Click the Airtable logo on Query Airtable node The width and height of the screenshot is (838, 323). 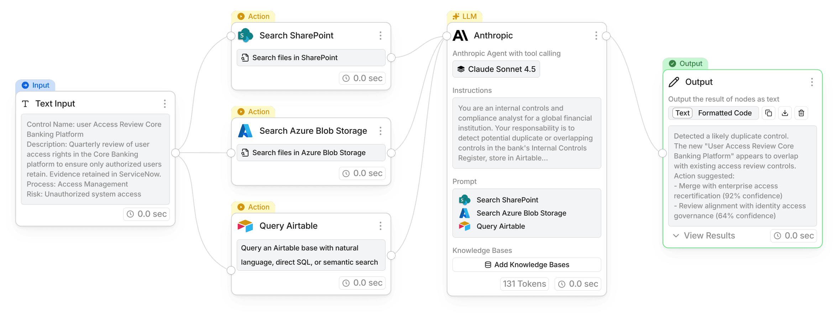pos(245,226)
